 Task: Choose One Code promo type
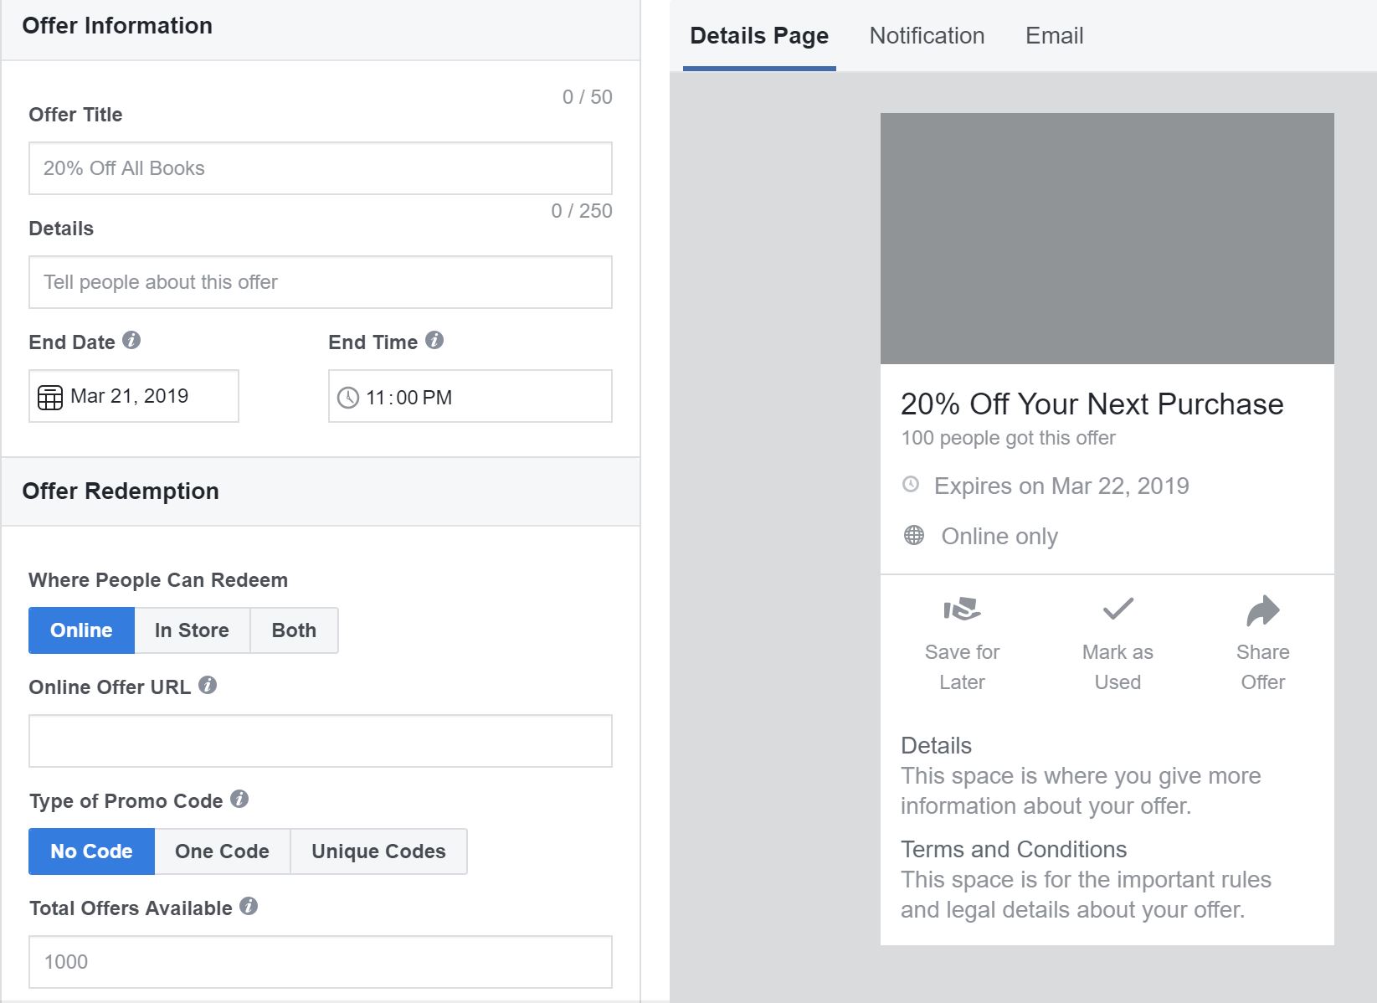pyautogui.click(x=222, y=851)
